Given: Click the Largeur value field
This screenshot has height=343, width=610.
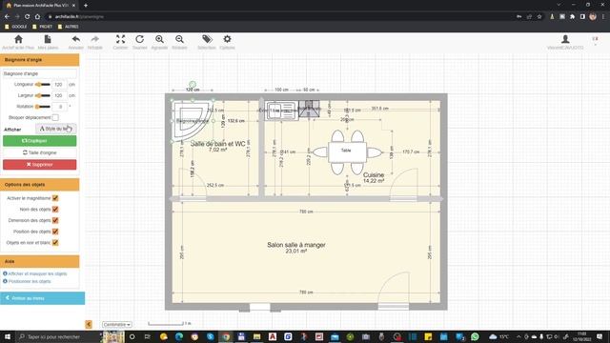Looking at the screenshot, I should (x=59, y=95).
